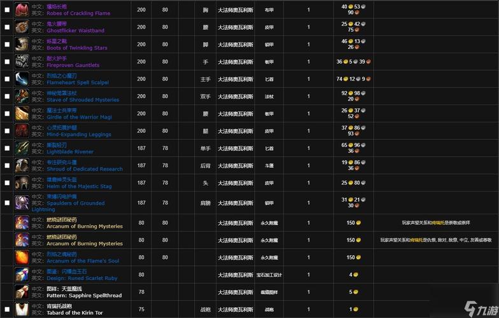Enable the Boots of Twinkling Stars checkbox
The width and height of the screenshot is (499, 318).
tap(7, 45)
